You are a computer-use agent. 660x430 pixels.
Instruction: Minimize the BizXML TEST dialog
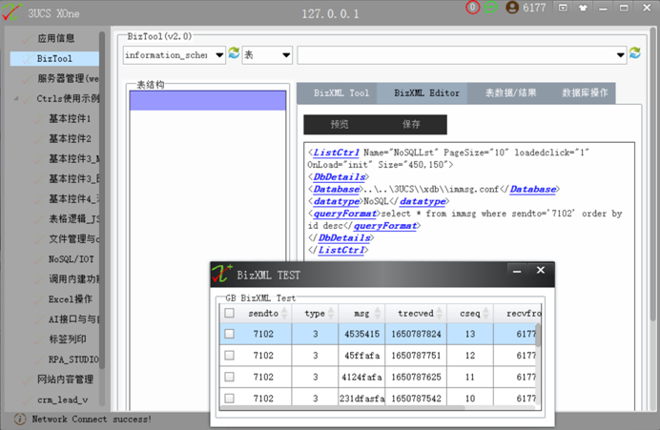[x=517, y=272]
